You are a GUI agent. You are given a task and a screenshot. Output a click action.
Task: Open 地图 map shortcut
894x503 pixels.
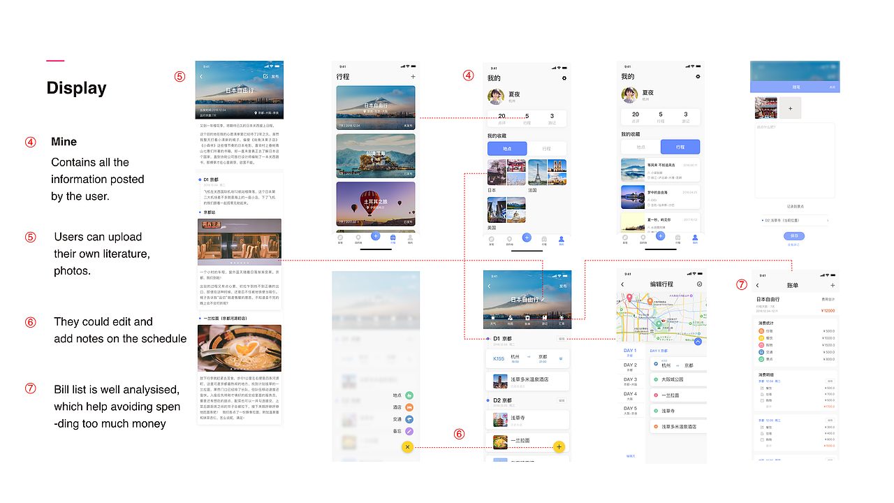point(510,320)
